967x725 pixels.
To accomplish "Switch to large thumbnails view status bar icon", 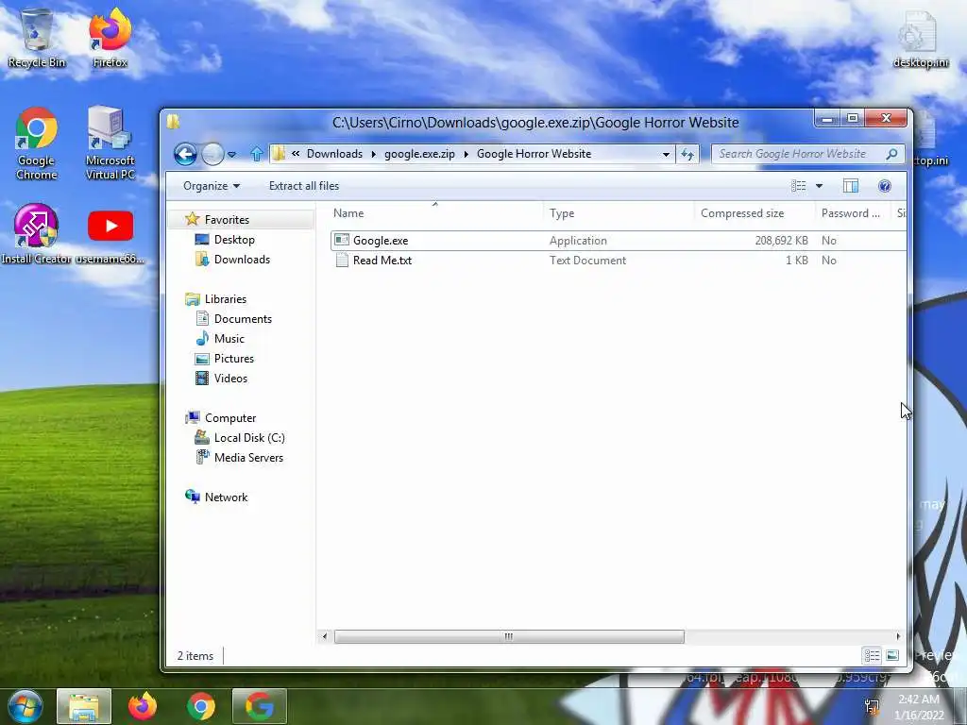I will pyautogui.click(x=891, y=655).
